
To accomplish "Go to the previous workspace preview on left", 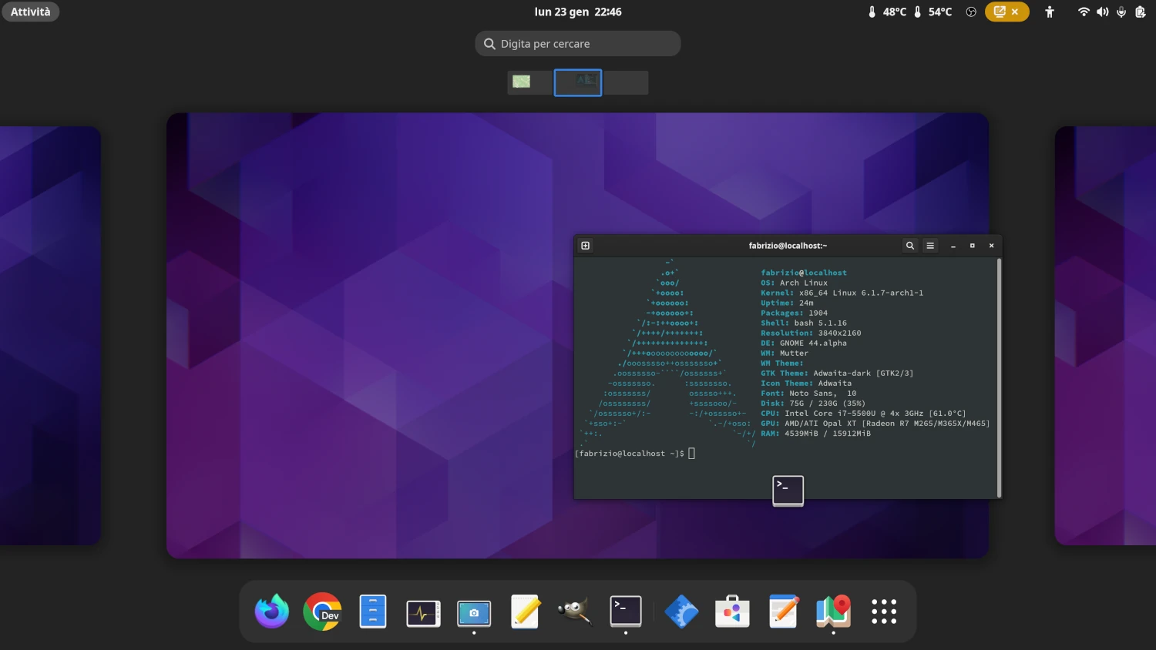I will pyautogui.click(x=50, y=336).
